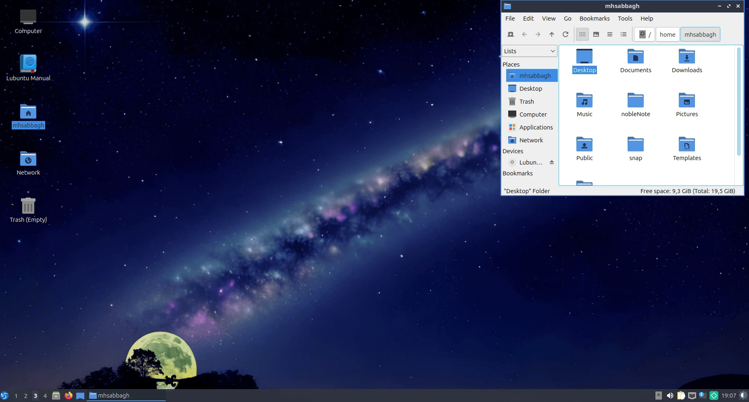Select Desktop in the Places sidebar
The image size is (749, 402).
point(532,88)
